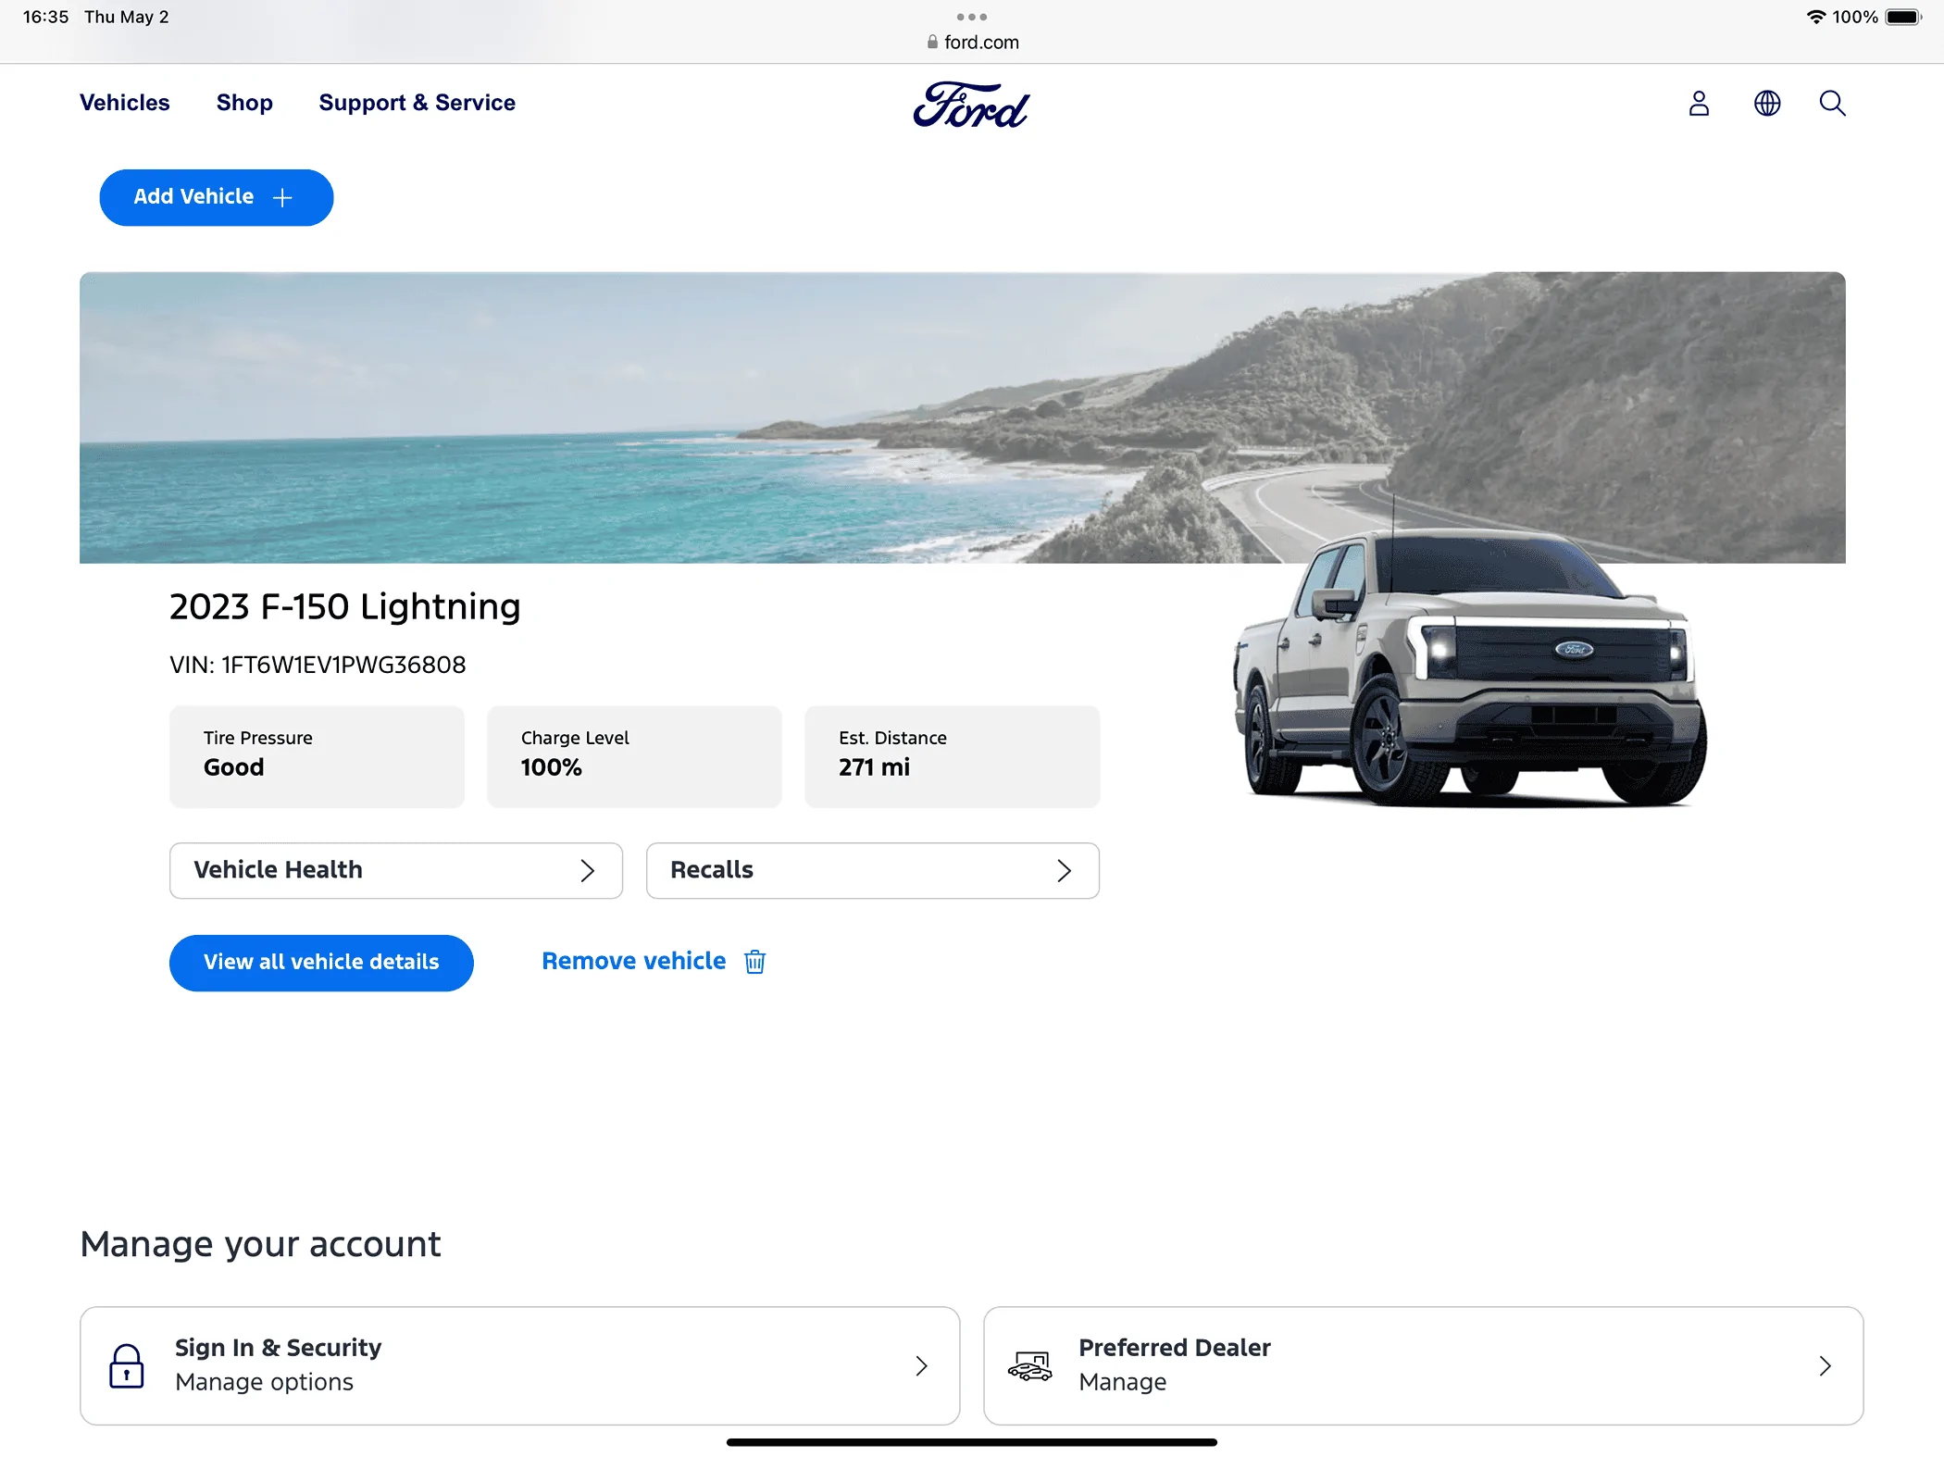Click the Remove vehicle link

pos(633,962)
